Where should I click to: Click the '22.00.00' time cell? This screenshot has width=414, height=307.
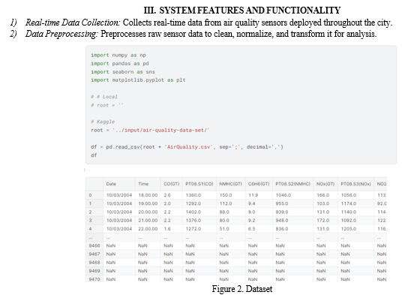pos(148,229)
